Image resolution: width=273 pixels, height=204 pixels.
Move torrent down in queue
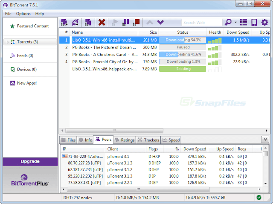[160, 22]
